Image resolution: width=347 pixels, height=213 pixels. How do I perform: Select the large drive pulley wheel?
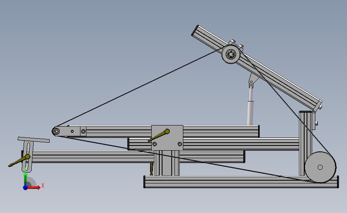(320, 167)
